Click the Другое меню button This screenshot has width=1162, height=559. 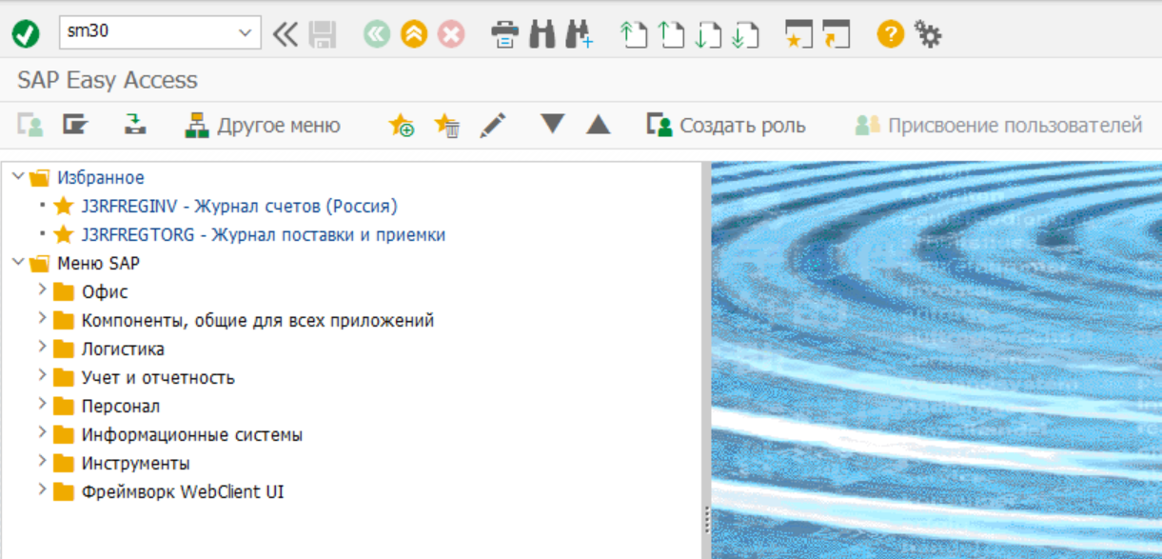pos(262,126)
